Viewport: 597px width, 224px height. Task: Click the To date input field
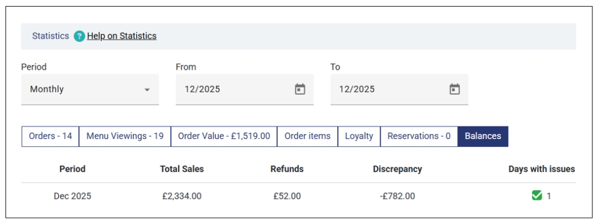pyautogui.click(x=387, y=89)
